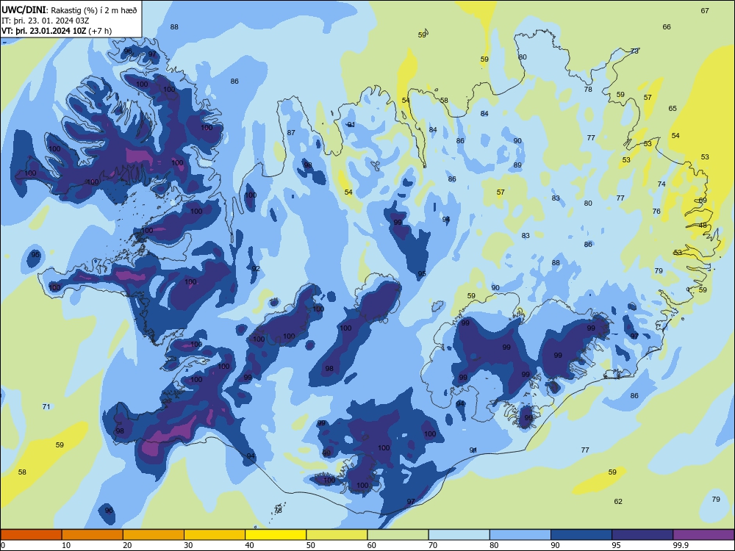This screenshot has width=735, height=551.
Task: Click the humidity value "74" on the map
Action: (x=661, y=184)
